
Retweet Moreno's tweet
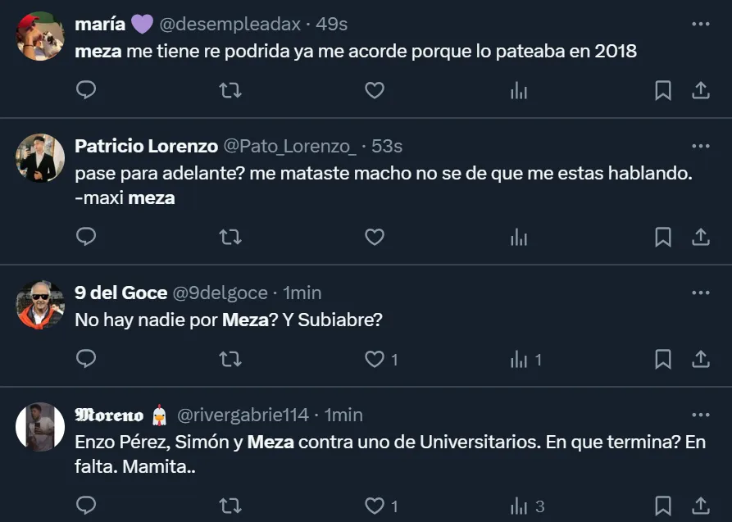click(x=230, y=506)
